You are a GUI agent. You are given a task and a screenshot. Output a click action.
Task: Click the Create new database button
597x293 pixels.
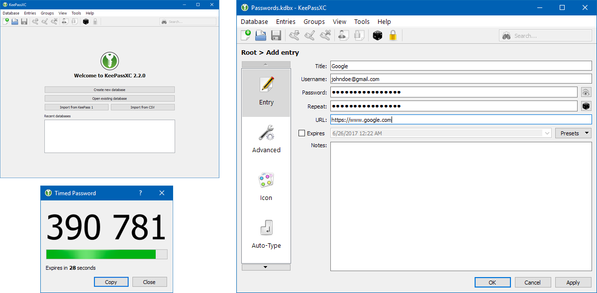(109, 90)
